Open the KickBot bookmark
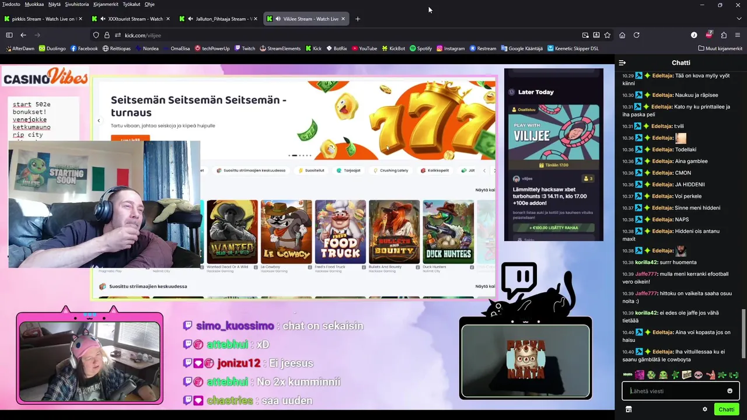The image size is (747, 420). (x=393, y=48)
